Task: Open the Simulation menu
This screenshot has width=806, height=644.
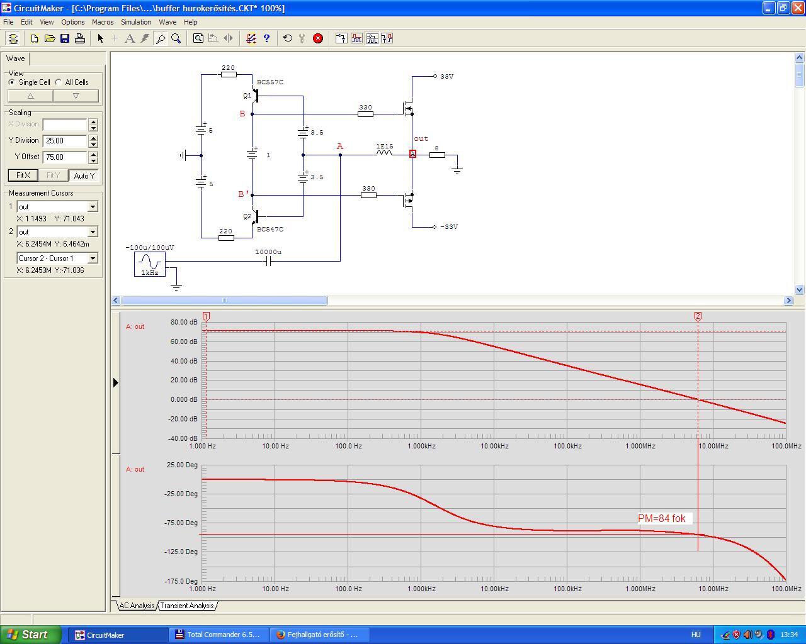Action: 136,22
